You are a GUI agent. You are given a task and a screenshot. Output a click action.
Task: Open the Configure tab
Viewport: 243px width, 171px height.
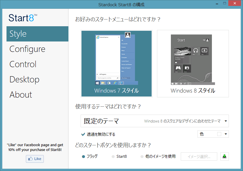pos(27,49)
